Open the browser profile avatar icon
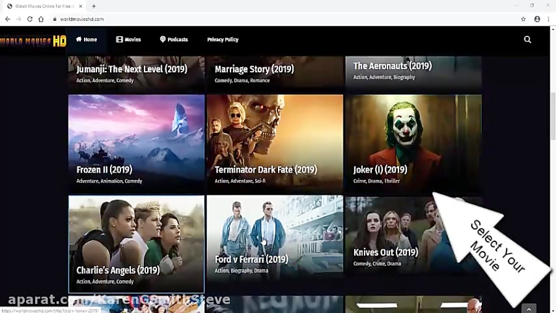The image size is (556, 313). [x=537, y=19]
